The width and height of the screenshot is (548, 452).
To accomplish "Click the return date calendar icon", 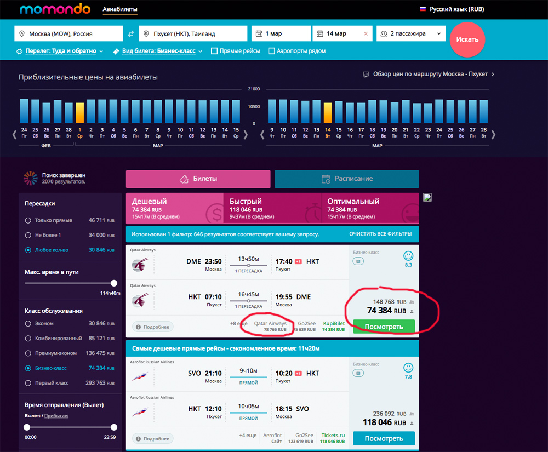I will [x=320, y=33].
